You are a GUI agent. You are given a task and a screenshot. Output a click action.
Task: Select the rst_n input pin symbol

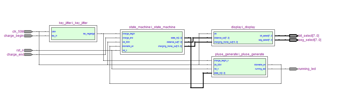click(29, 50)
